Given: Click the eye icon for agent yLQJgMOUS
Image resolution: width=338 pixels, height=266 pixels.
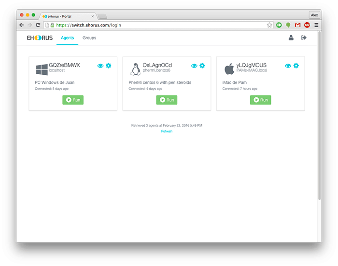Looking at the screenshot, I should click(x=288, y=66).
